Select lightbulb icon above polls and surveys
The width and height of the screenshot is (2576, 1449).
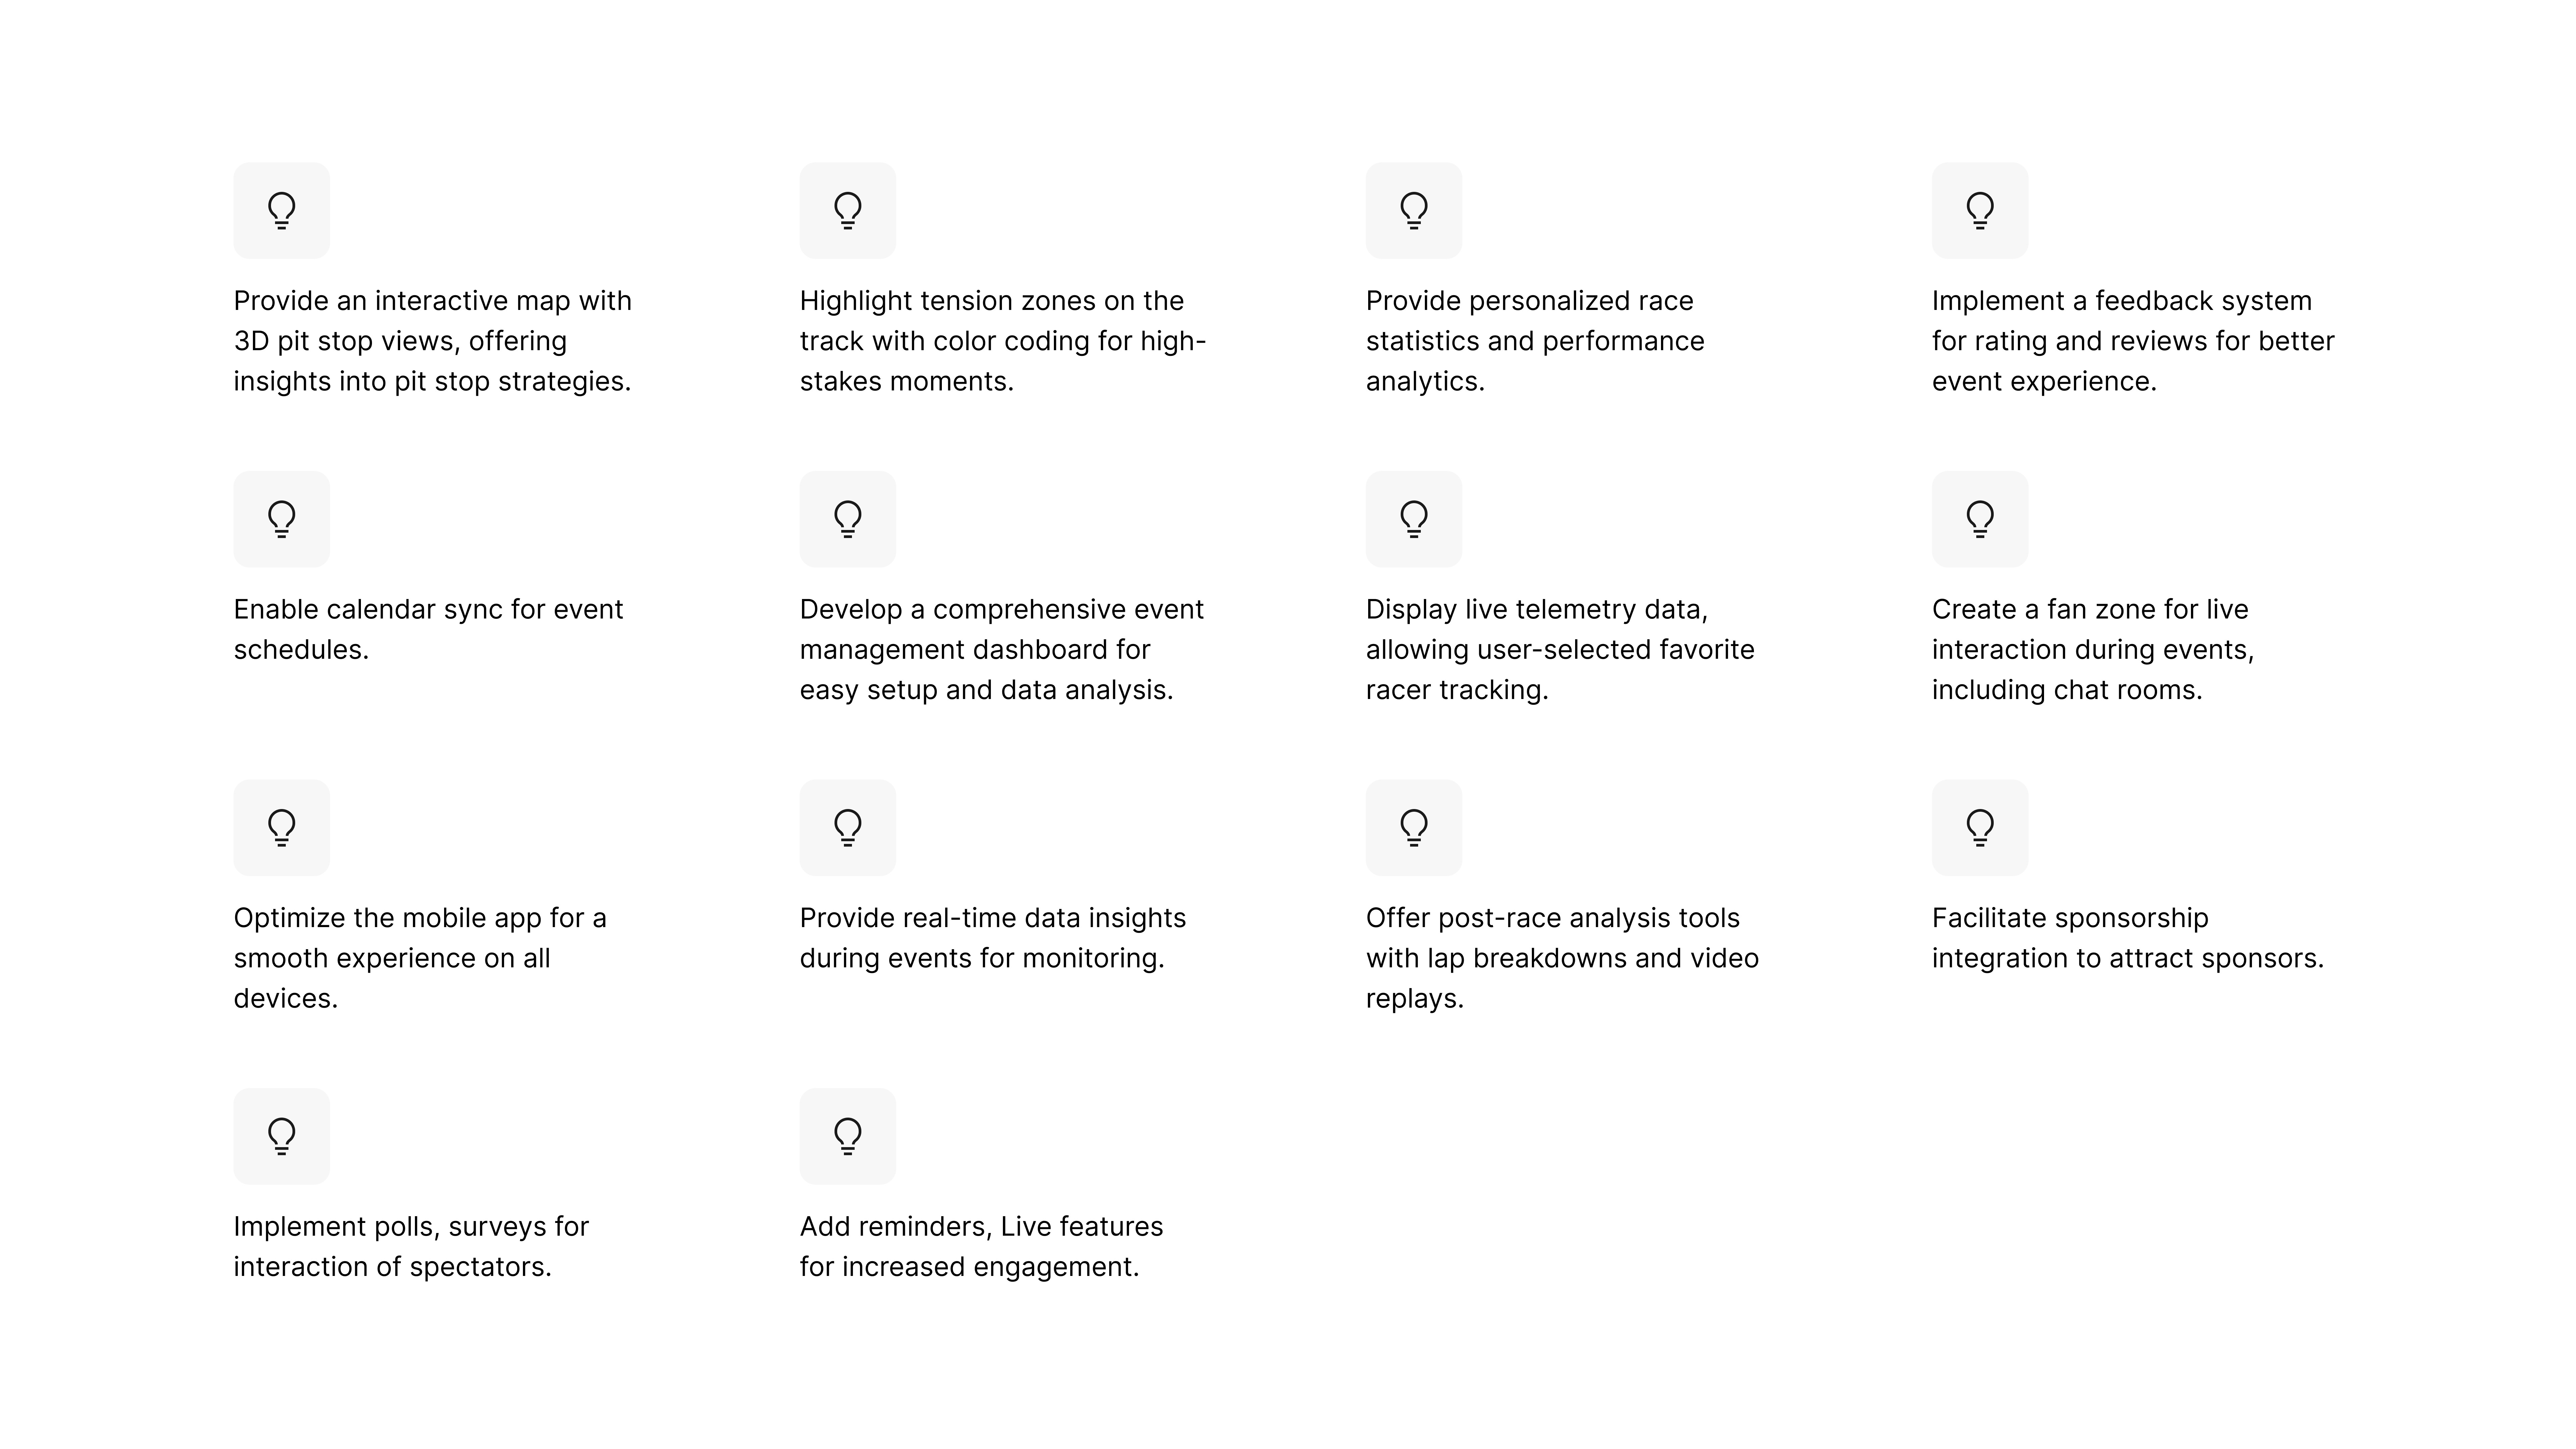click(x=281, y=1136)
